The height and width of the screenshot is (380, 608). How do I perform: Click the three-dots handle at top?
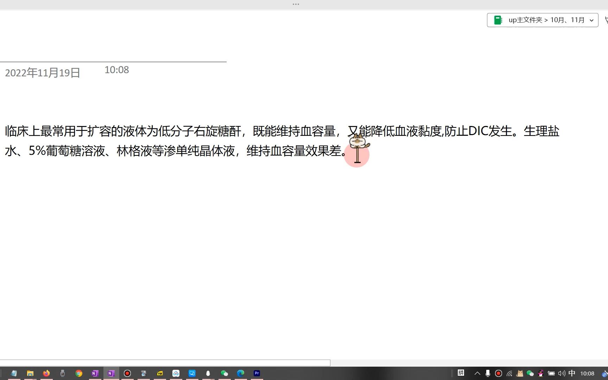(296, 4)
